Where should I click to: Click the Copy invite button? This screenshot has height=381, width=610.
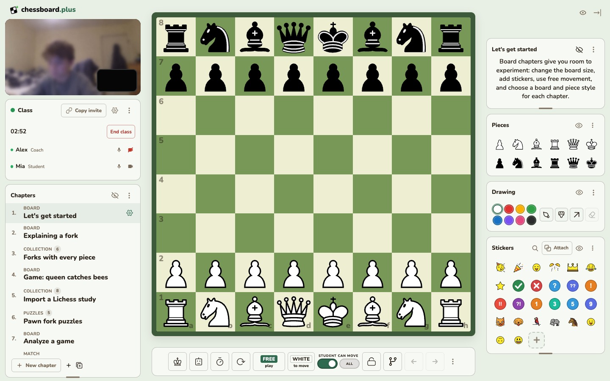click(84, 110)
